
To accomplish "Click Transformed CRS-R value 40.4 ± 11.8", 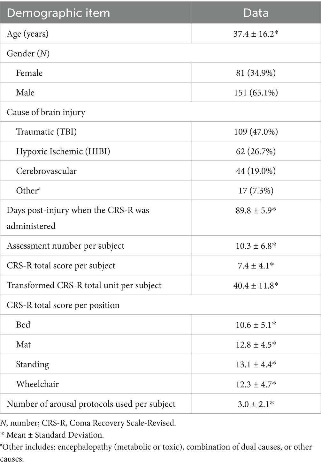I will [x=256, y=285].
